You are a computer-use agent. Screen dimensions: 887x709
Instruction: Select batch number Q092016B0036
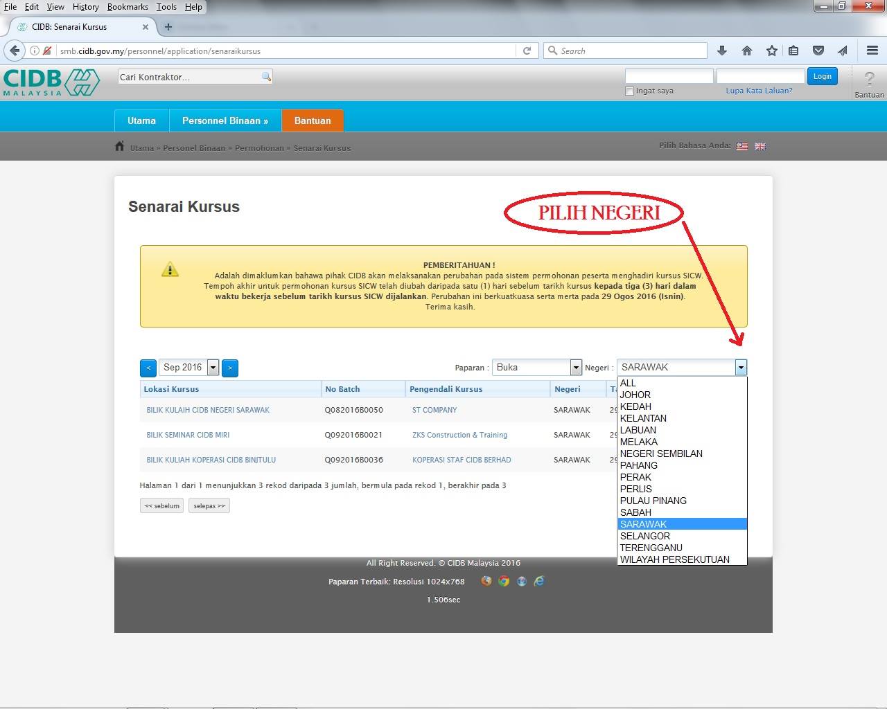point(353,460)
